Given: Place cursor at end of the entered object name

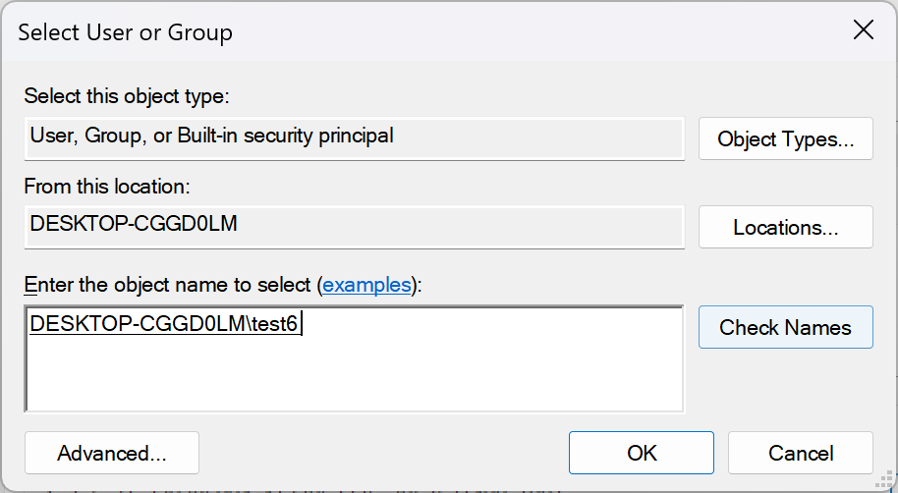Looking at the screenshot, I should (x=302, y=324).
